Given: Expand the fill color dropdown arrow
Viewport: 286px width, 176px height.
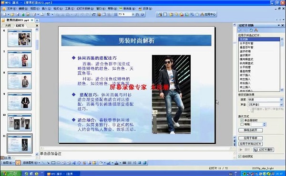Looking at the screenshot, I should (105, 163).
